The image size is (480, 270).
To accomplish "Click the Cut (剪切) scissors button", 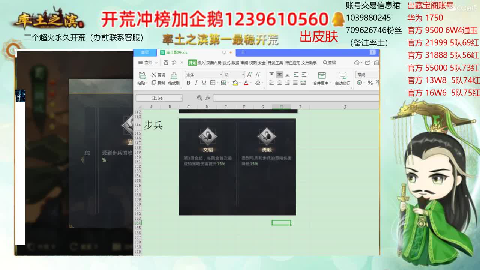I will [x=158, y=75].
